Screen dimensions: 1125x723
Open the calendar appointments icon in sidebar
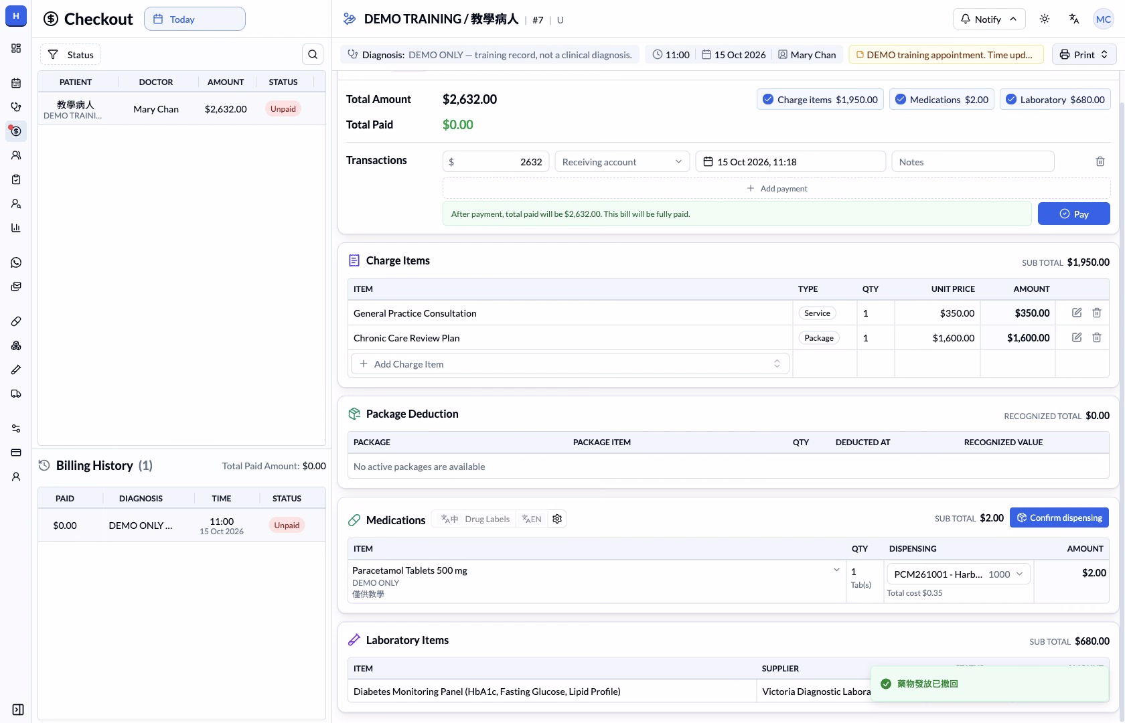coord(16,83)
